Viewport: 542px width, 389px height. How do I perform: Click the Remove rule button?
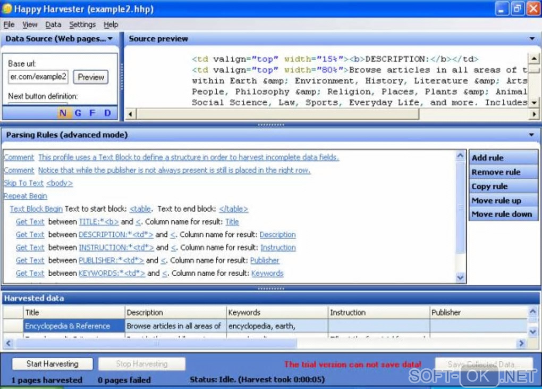point(503,172)
